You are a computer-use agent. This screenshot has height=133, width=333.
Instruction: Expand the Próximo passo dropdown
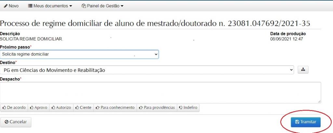click(x=79, y=54)
